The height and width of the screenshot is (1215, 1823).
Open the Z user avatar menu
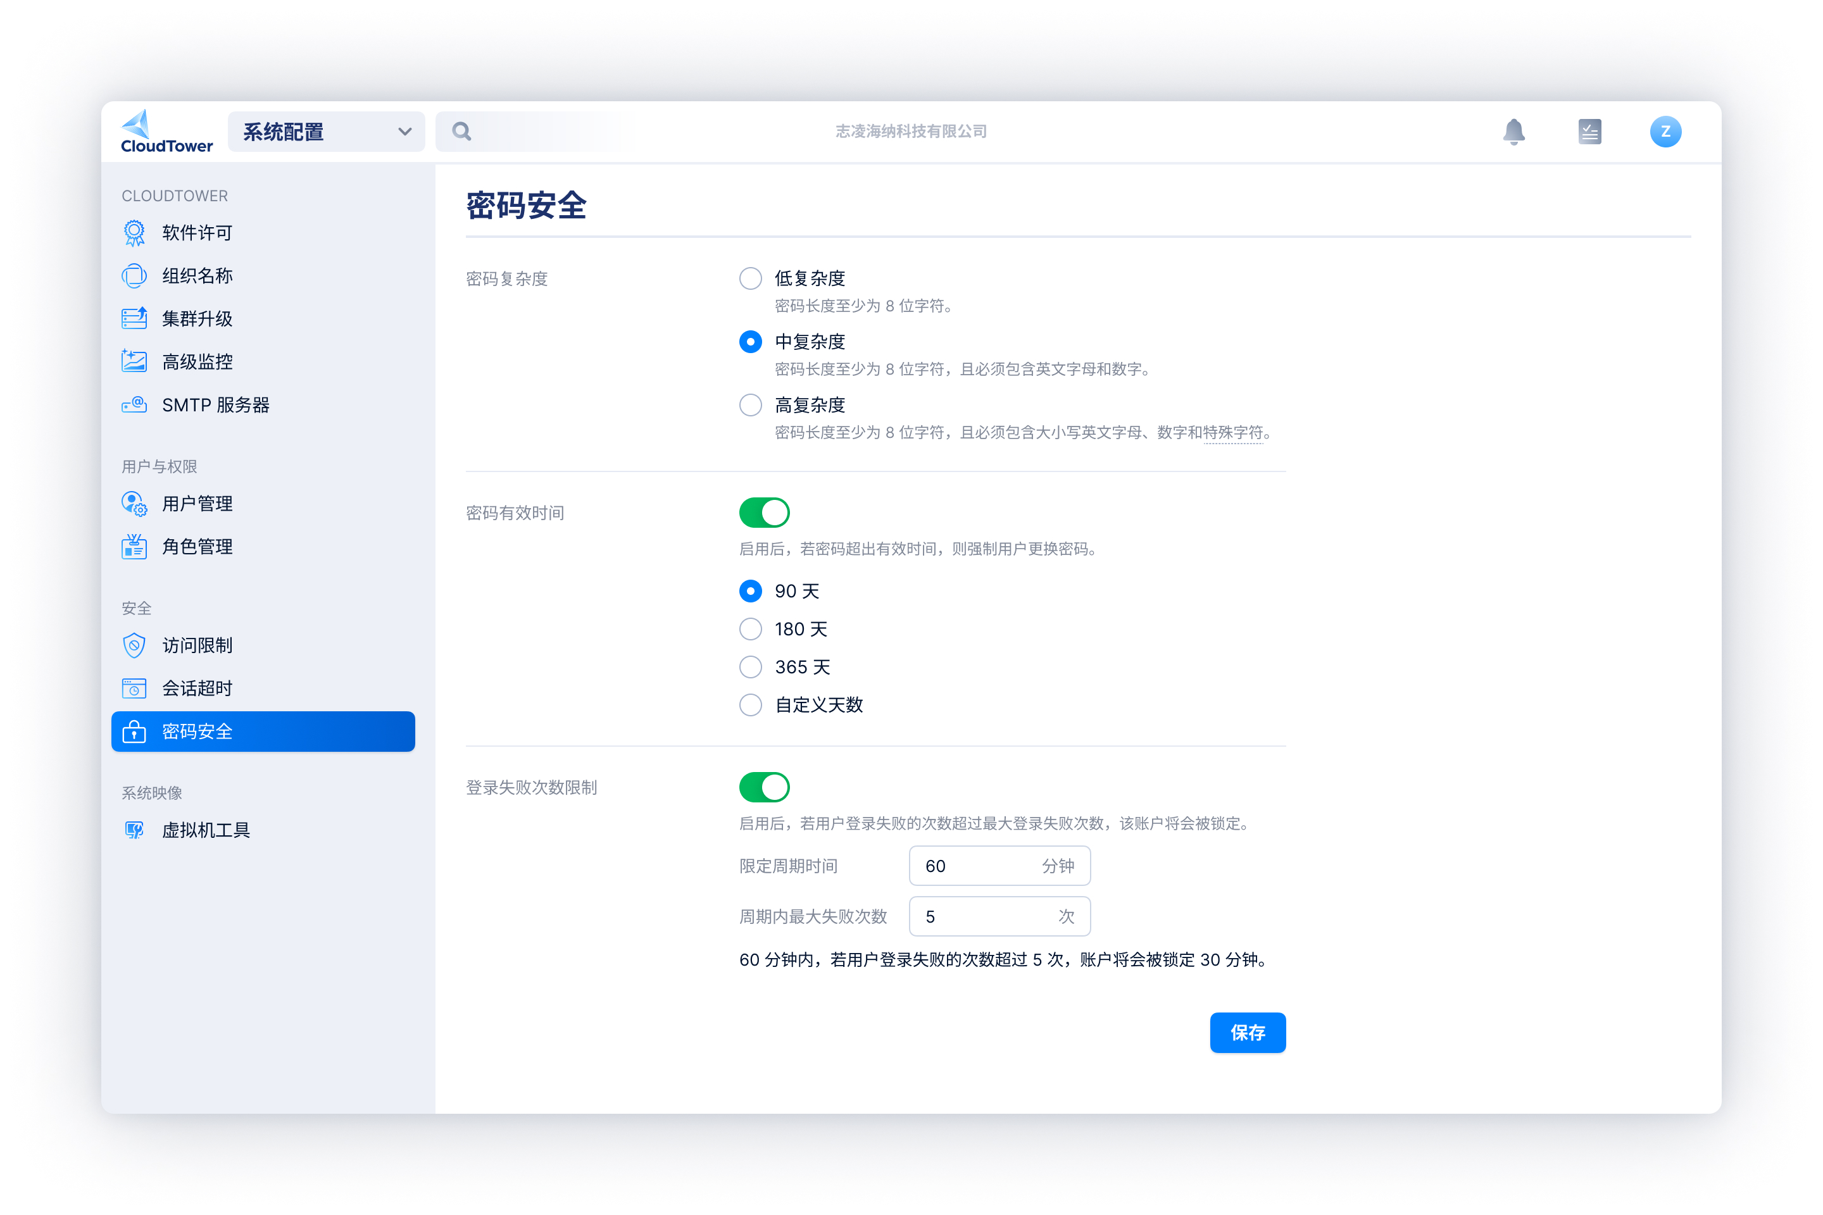tap(1665, 132)
